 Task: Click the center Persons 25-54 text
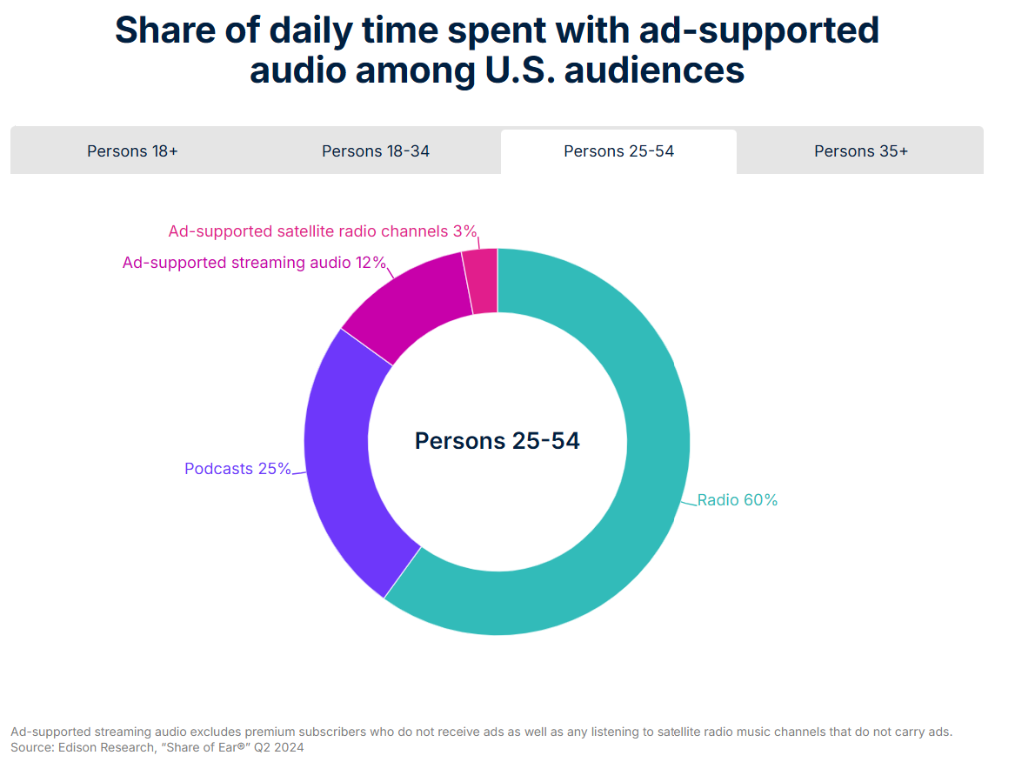(497, 441)
